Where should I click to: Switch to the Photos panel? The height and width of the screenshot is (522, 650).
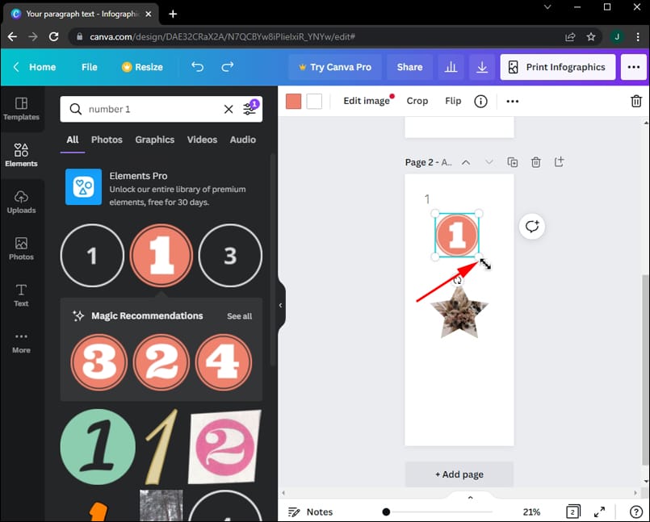[21, 249]
